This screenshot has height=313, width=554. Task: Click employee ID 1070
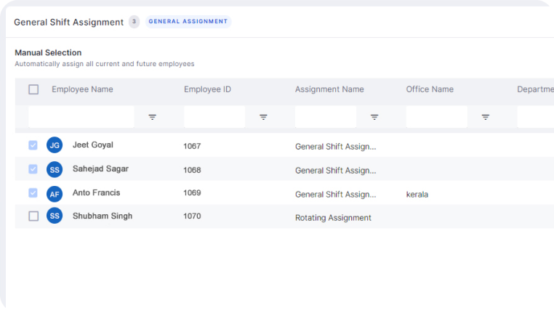click(192, 216)
